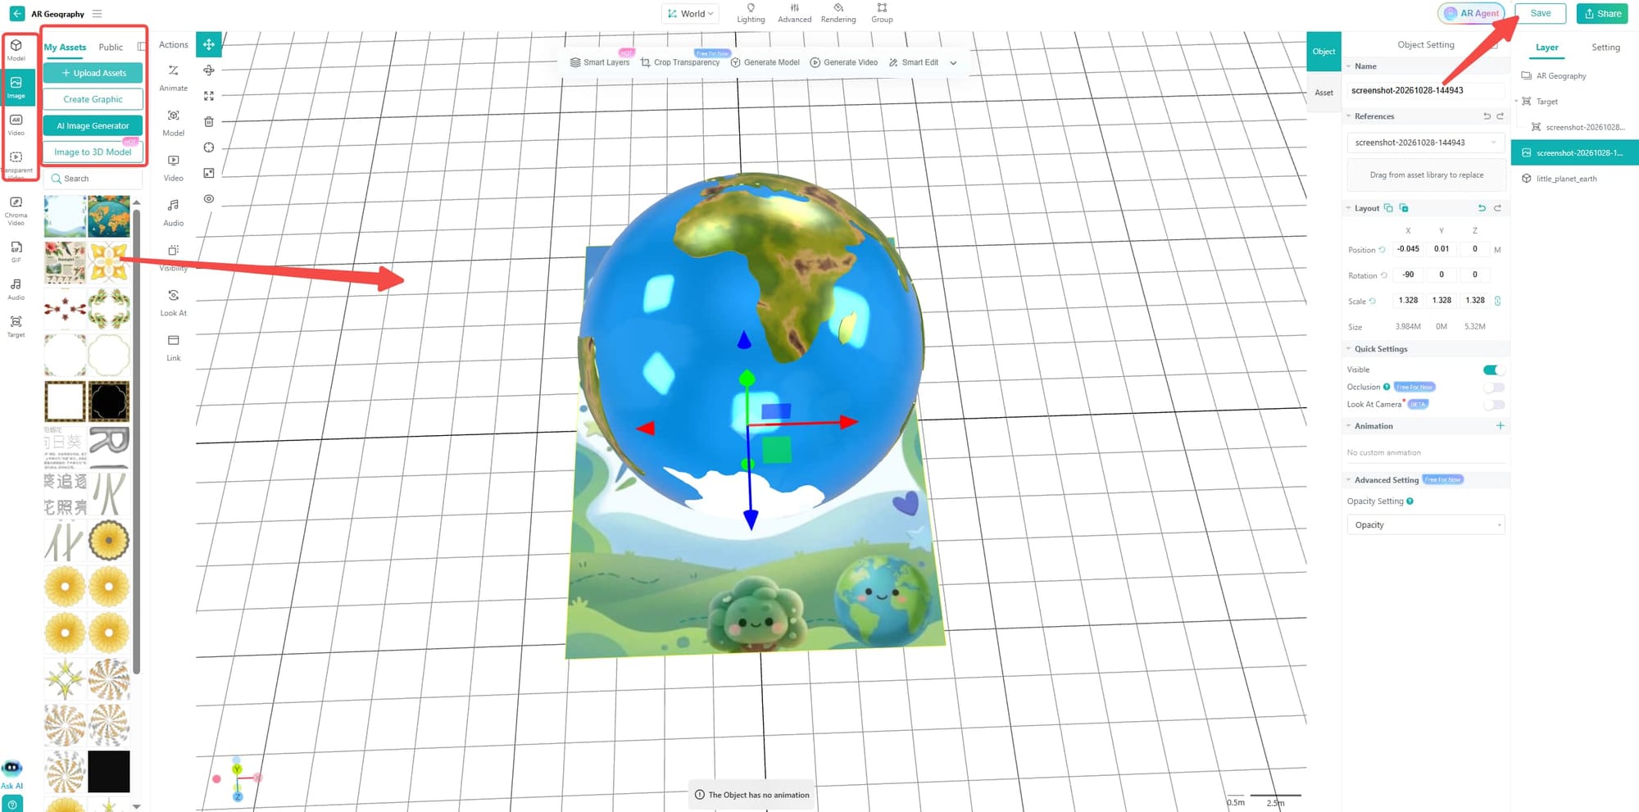Switch to the Setting tab
Screen dimensions: 1639x812
[x=1605, y=48]
